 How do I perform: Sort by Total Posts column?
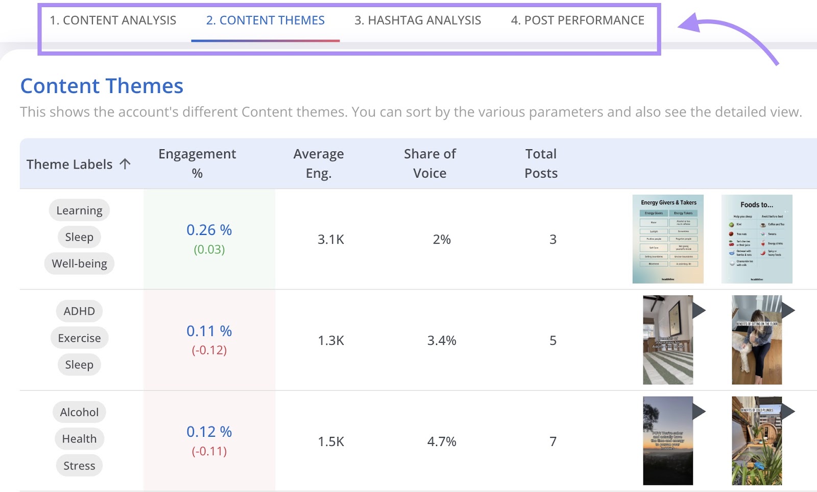click(540, 162)
